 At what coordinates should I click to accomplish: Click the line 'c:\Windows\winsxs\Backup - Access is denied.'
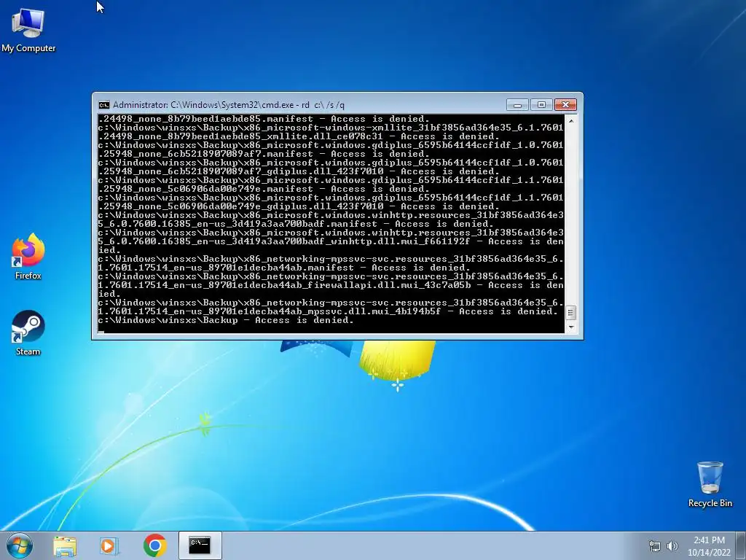point(226,321)
